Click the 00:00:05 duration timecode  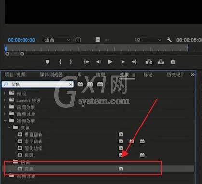189,40
